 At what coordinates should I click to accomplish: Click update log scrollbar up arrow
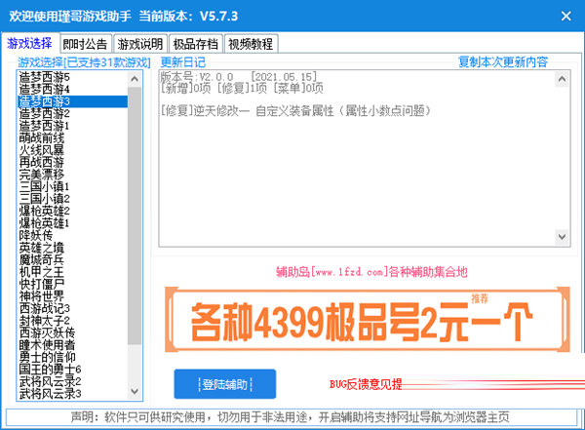pos(562,79)
